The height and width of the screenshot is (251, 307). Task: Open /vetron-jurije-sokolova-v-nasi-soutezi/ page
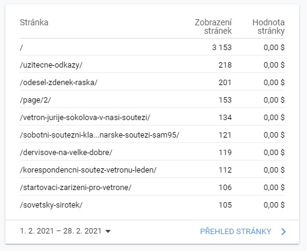152,117
